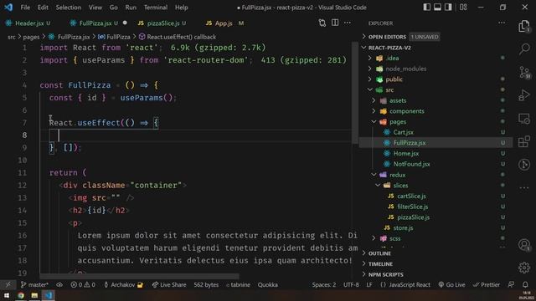Open the Selection menu
This screenshot has height=301, width=536.
tap(69, 8)
